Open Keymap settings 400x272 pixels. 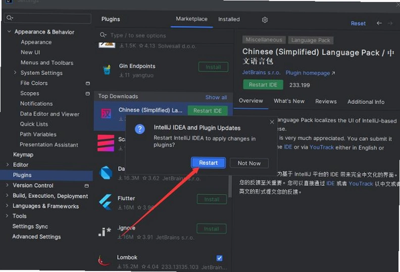coord(23,155)
